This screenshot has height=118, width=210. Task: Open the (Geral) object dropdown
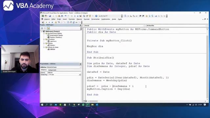(144, 26)
